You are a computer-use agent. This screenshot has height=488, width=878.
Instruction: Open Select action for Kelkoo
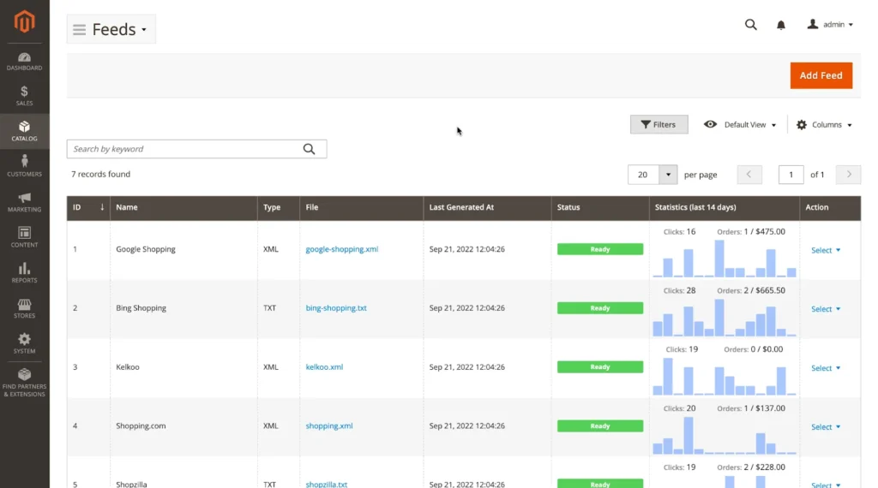pos(826,368)
